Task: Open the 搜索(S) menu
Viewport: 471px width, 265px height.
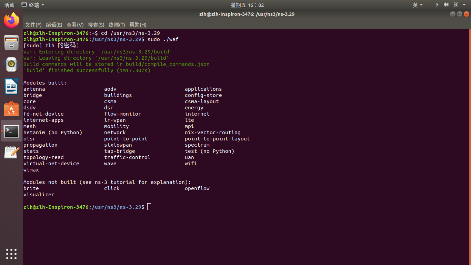Action: coord(96,25)
